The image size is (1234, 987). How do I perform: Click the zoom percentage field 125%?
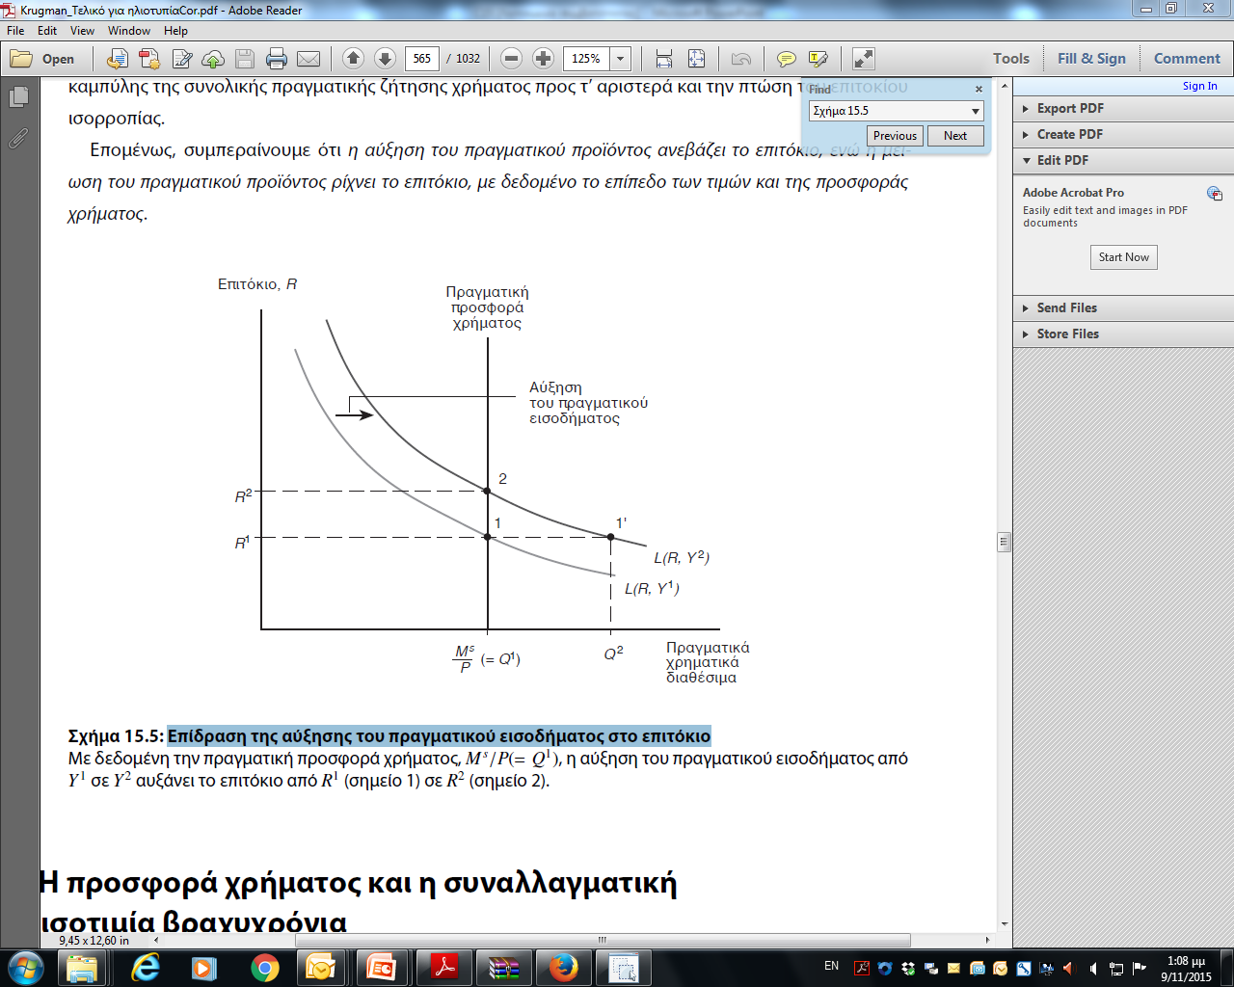tap(586, 59)
